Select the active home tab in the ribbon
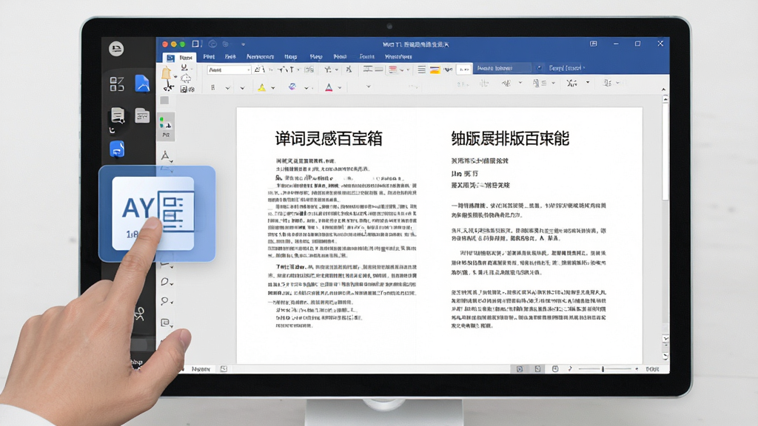Viewport: 758px width, 426px height. tap(186, 58)
